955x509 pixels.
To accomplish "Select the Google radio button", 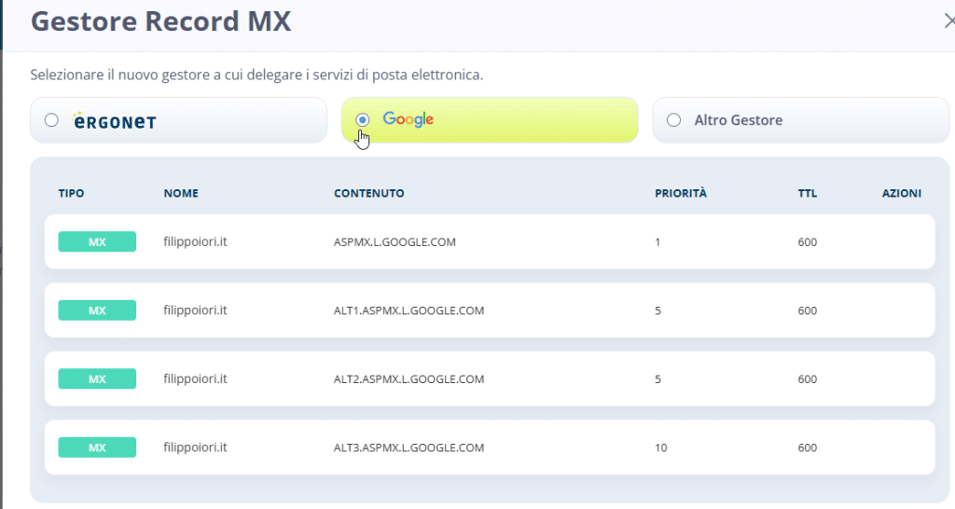I will click(363, 120).
